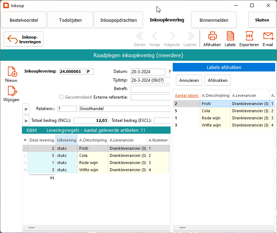
Task: Open the Labels toolbar icon
Action: point(230,36)
